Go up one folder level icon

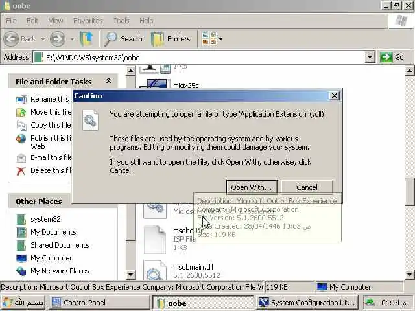[87, 39]
